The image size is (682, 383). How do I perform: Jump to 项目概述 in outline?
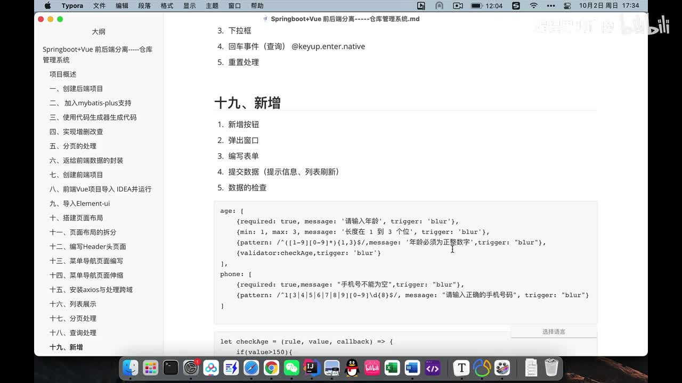[x=63, y=74]
